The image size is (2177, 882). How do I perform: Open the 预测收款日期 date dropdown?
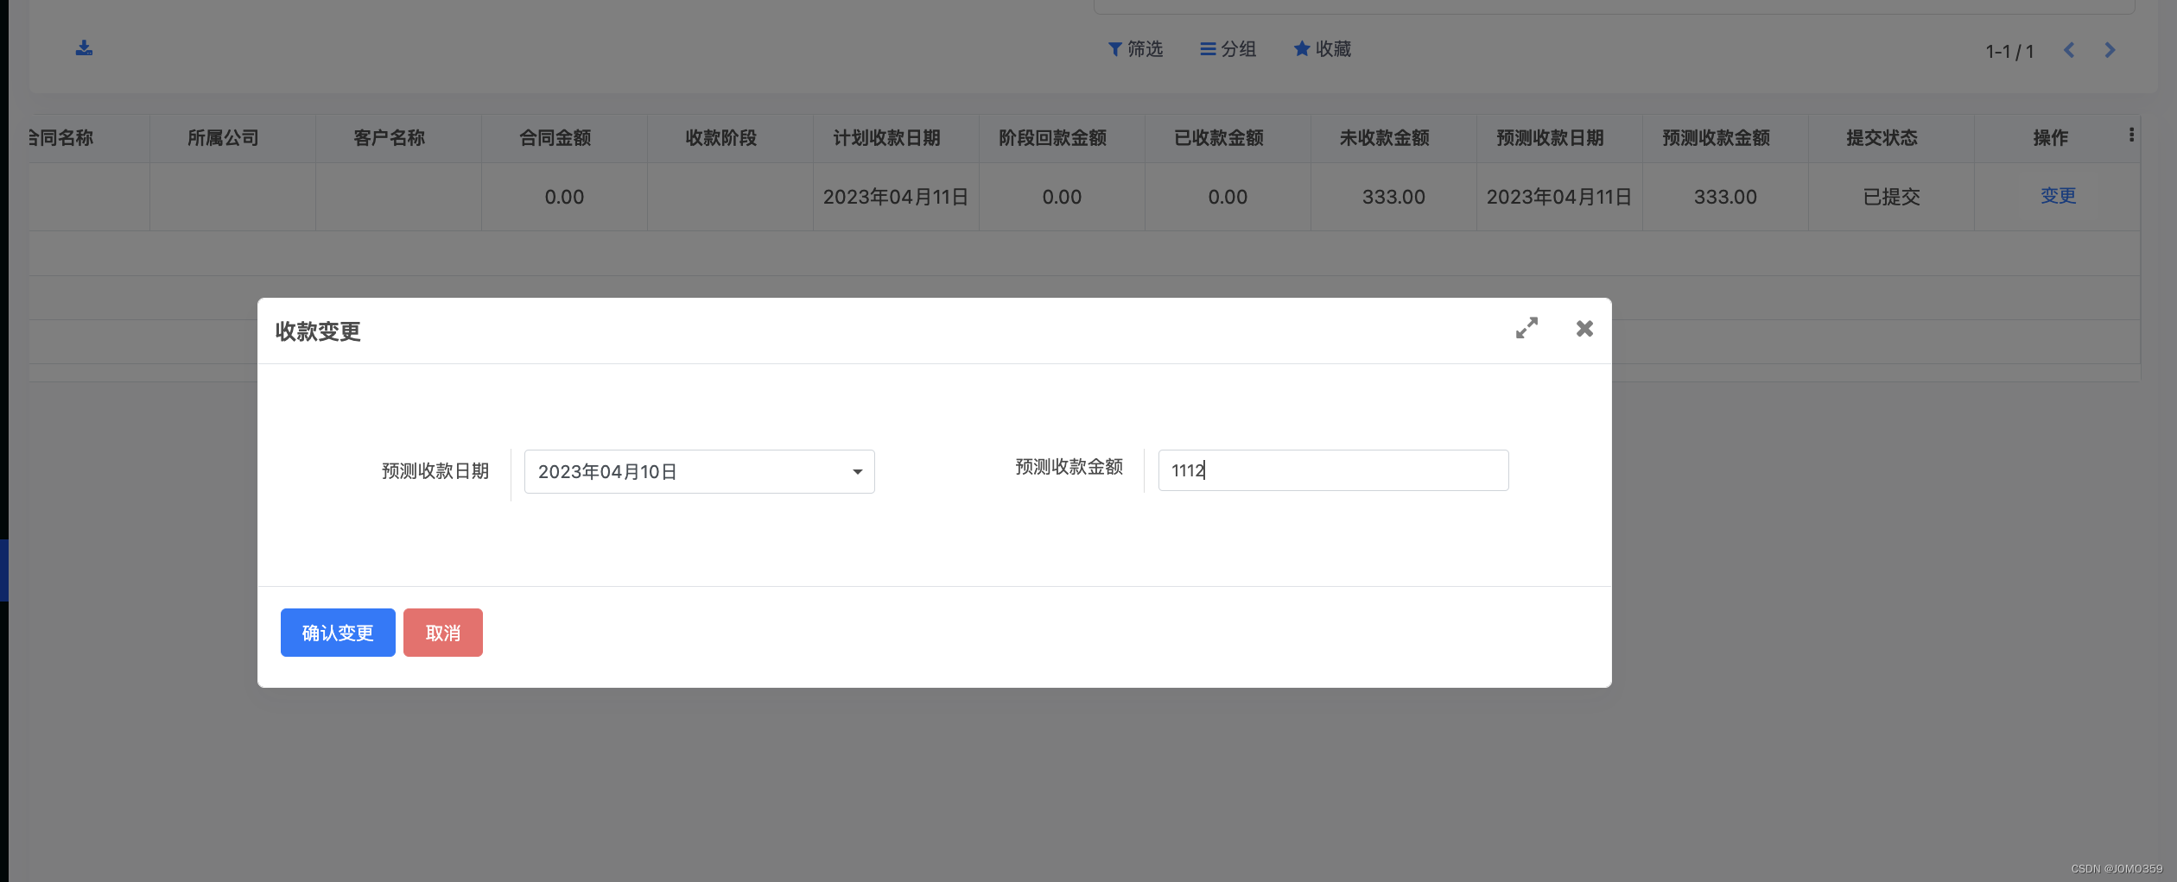pyautogui.click(x=698, y=472)
